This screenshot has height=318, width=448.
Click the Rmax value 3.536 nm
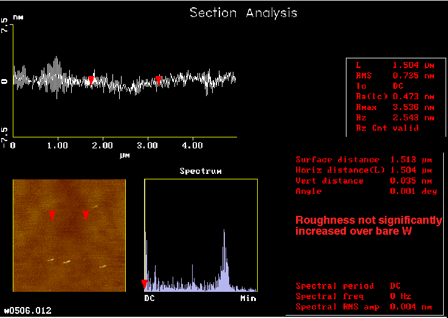413,108
